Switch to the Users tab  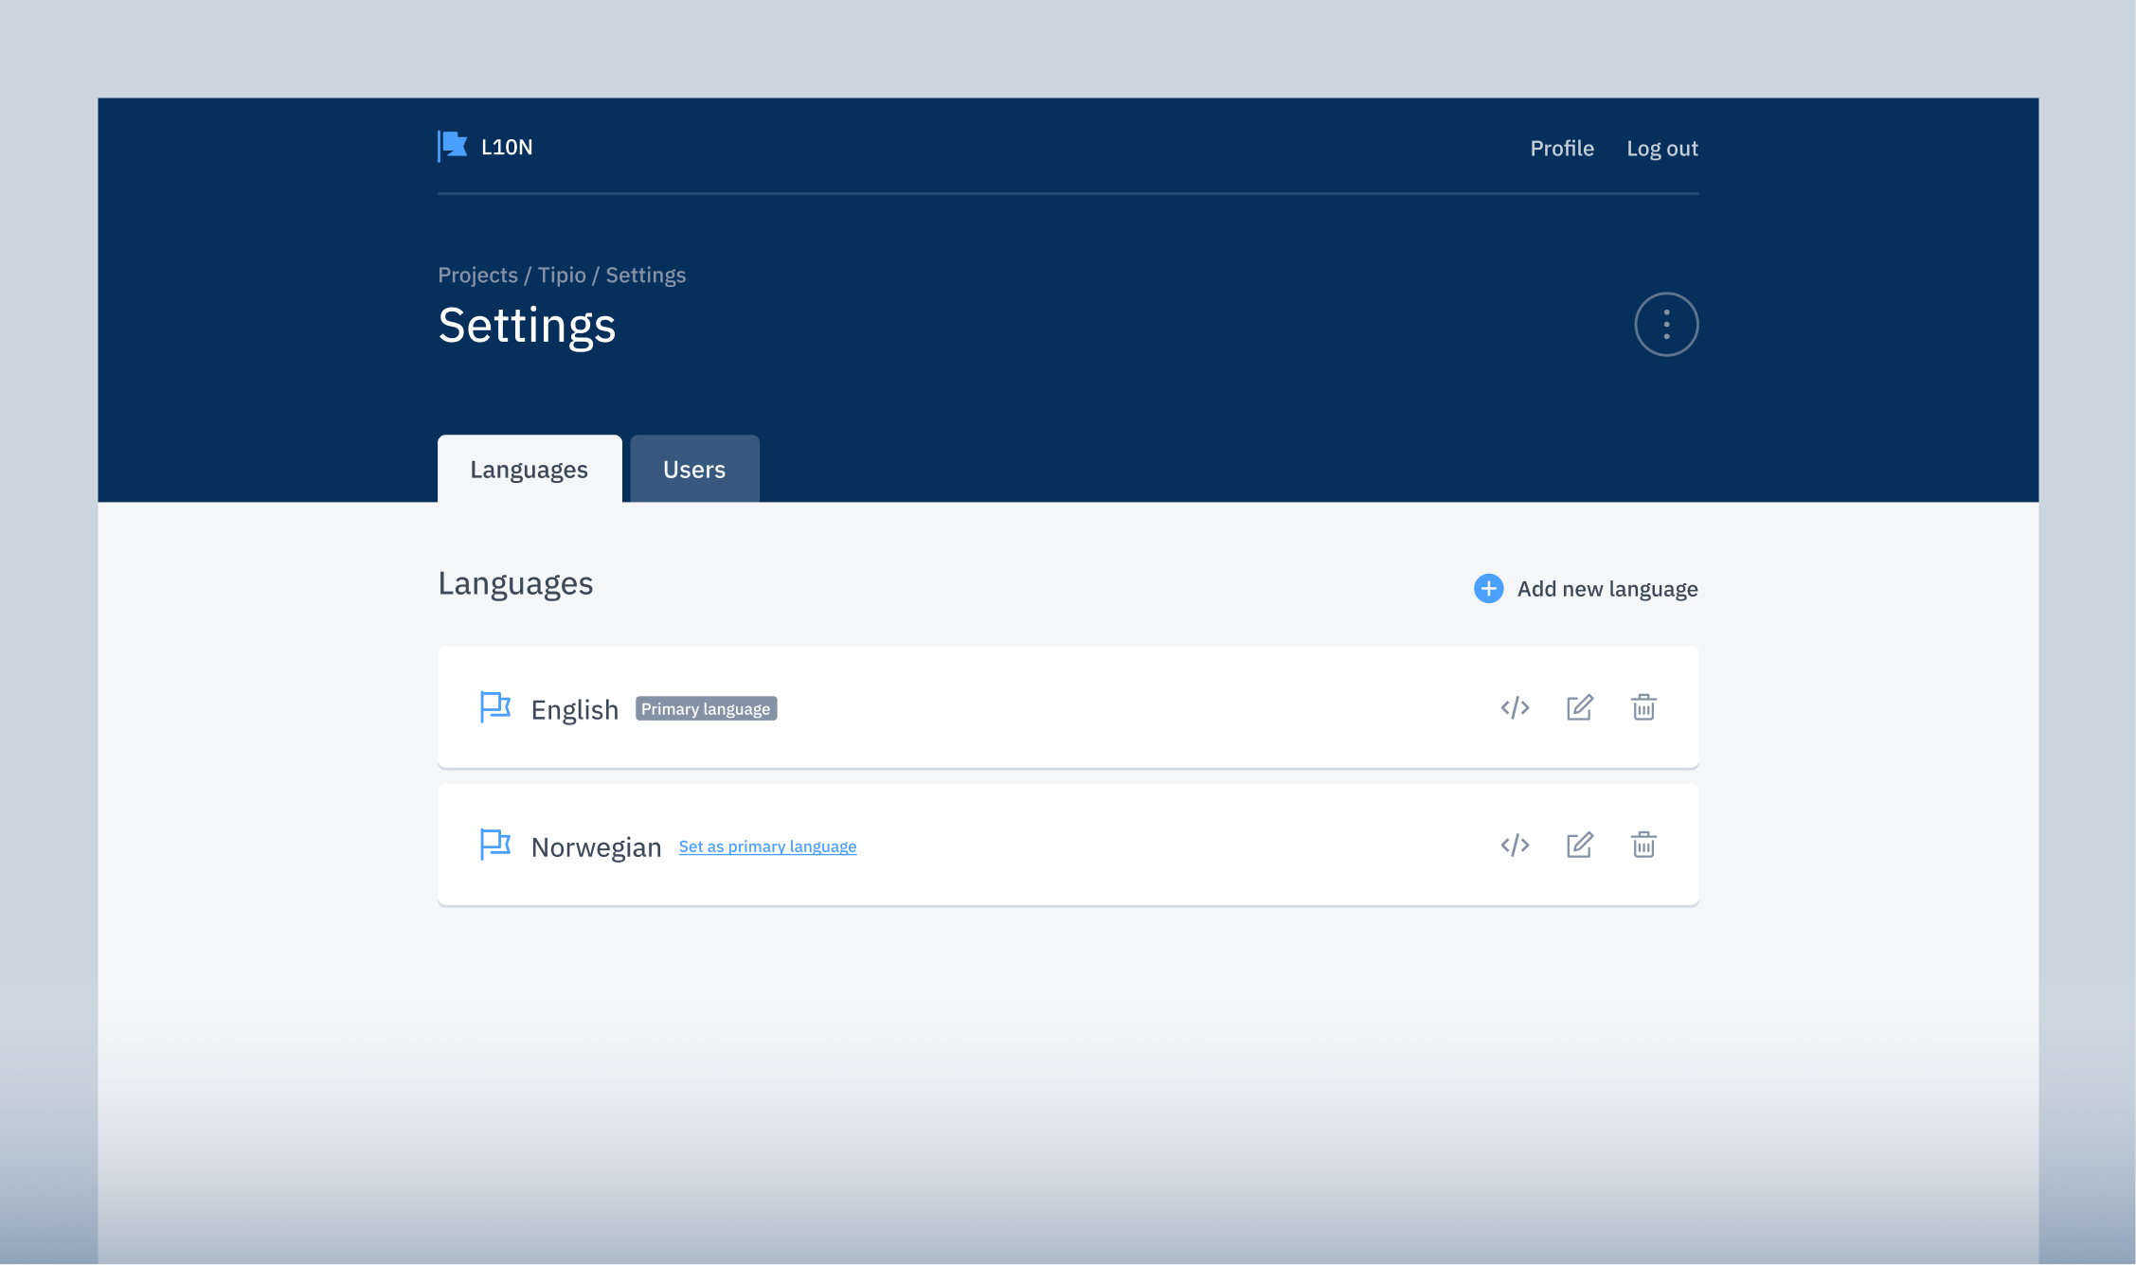pos(694,470)
